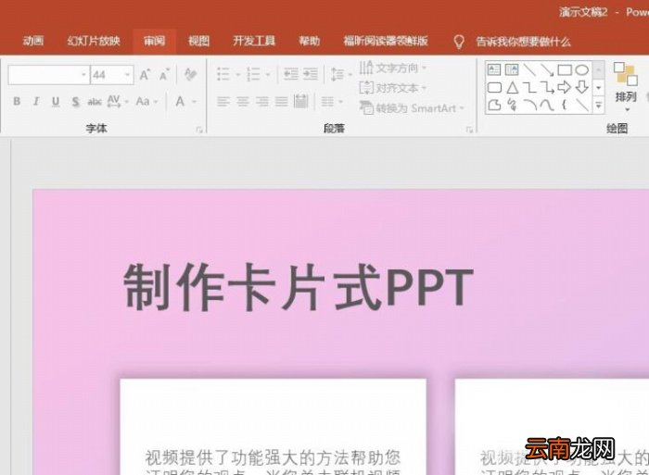Expand the shapes gallery More arrow

[599, 106]
